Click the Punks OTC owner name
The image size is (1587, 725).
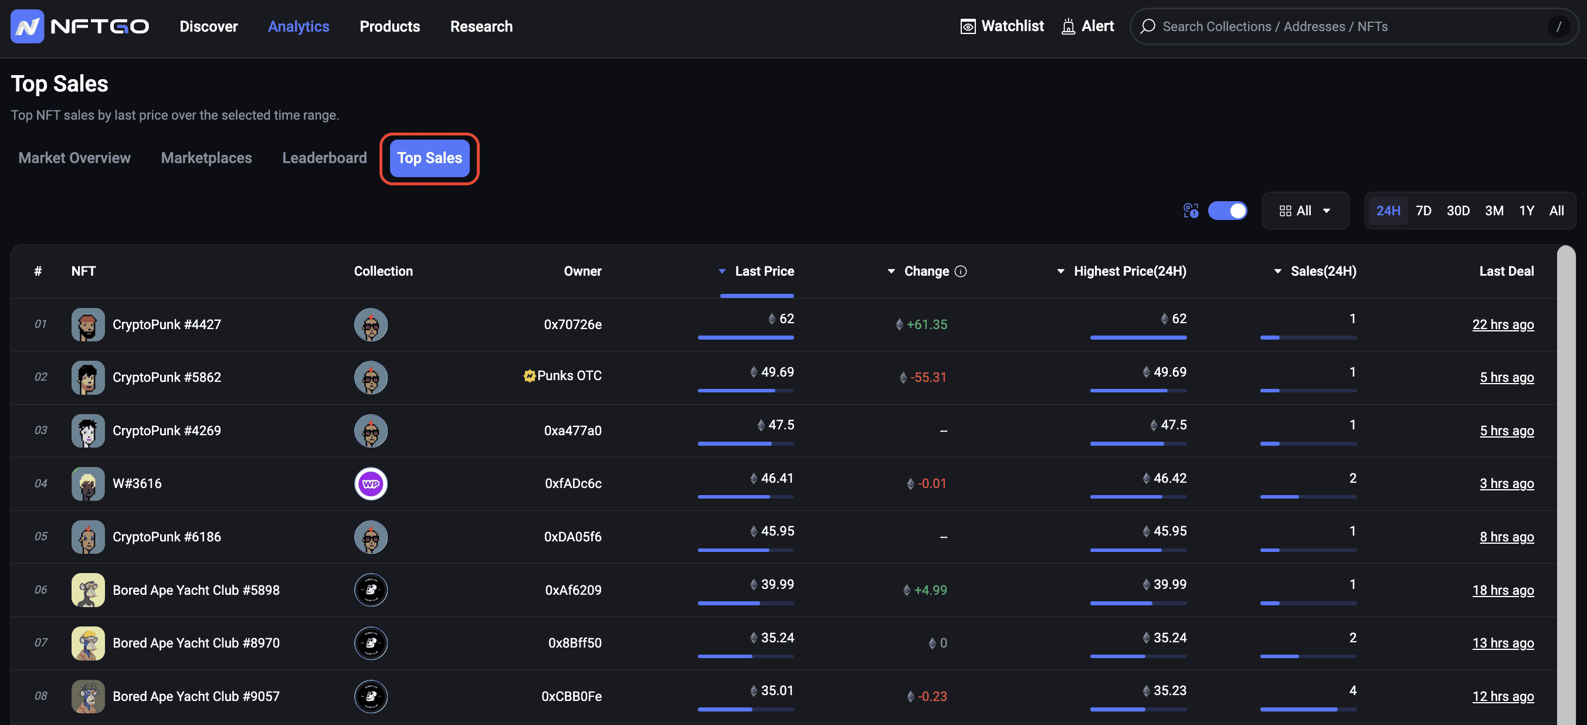(569, 376)
